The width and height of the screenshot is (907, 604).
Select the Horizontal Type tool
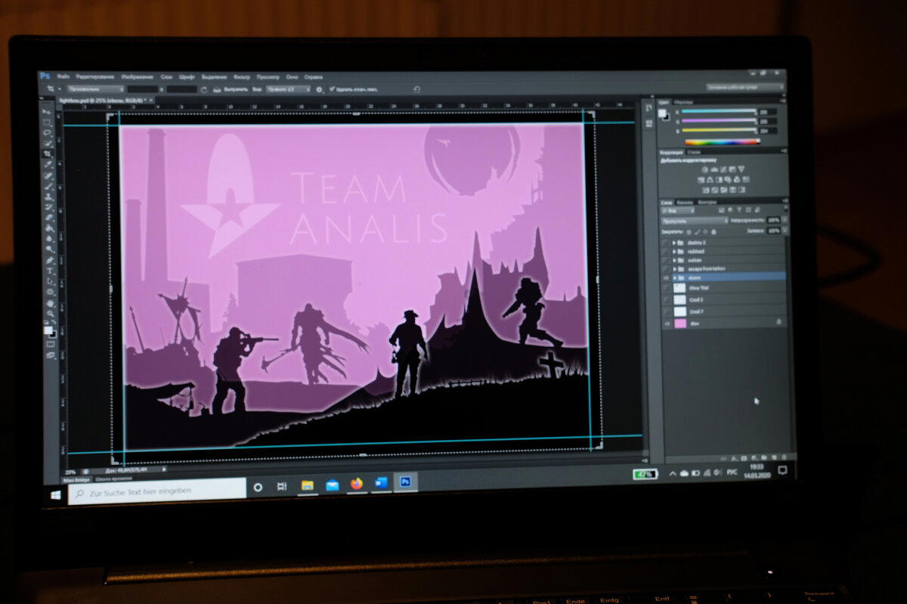click(51, 271)
